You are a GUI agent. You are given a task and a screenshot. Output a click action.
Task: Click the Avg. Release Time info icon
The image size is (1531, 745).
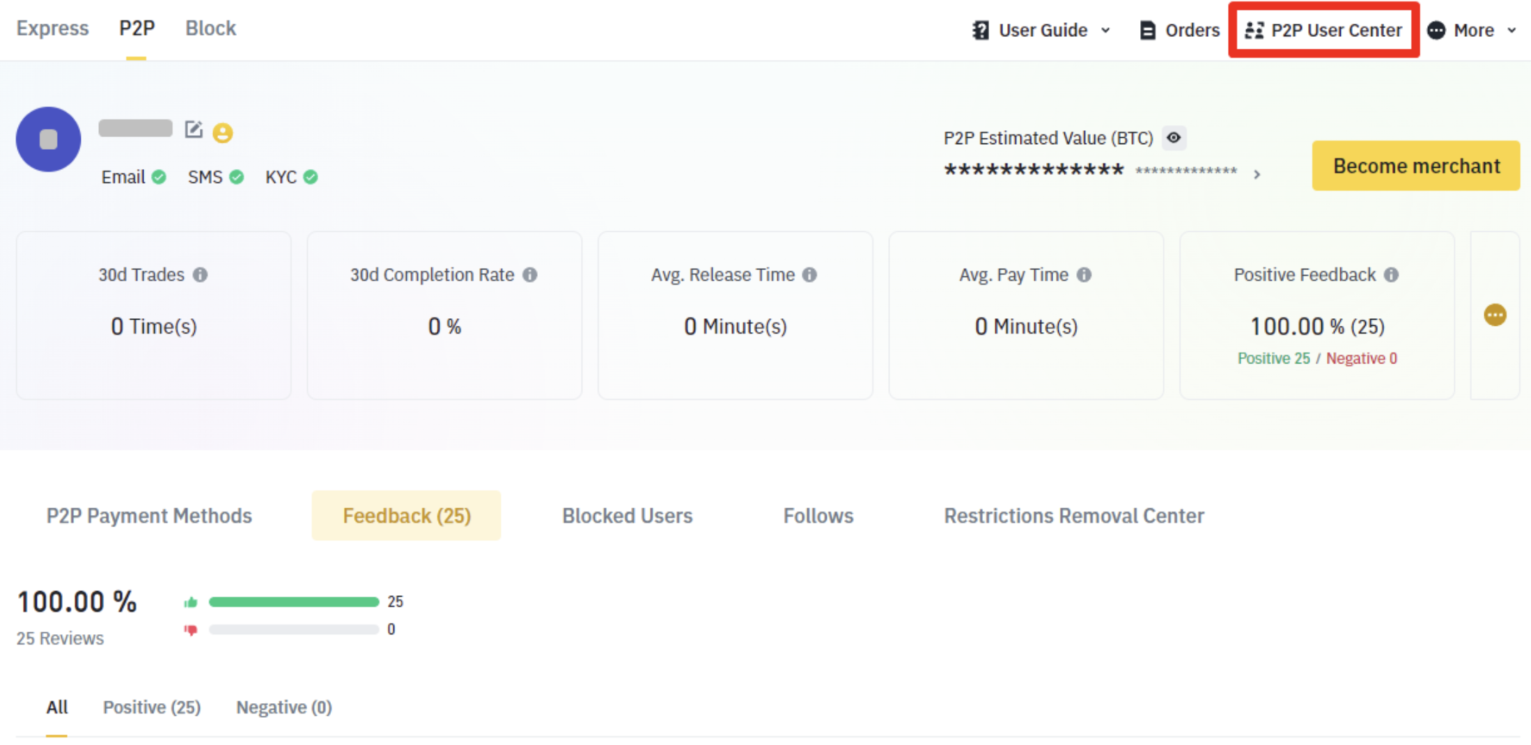809,275
